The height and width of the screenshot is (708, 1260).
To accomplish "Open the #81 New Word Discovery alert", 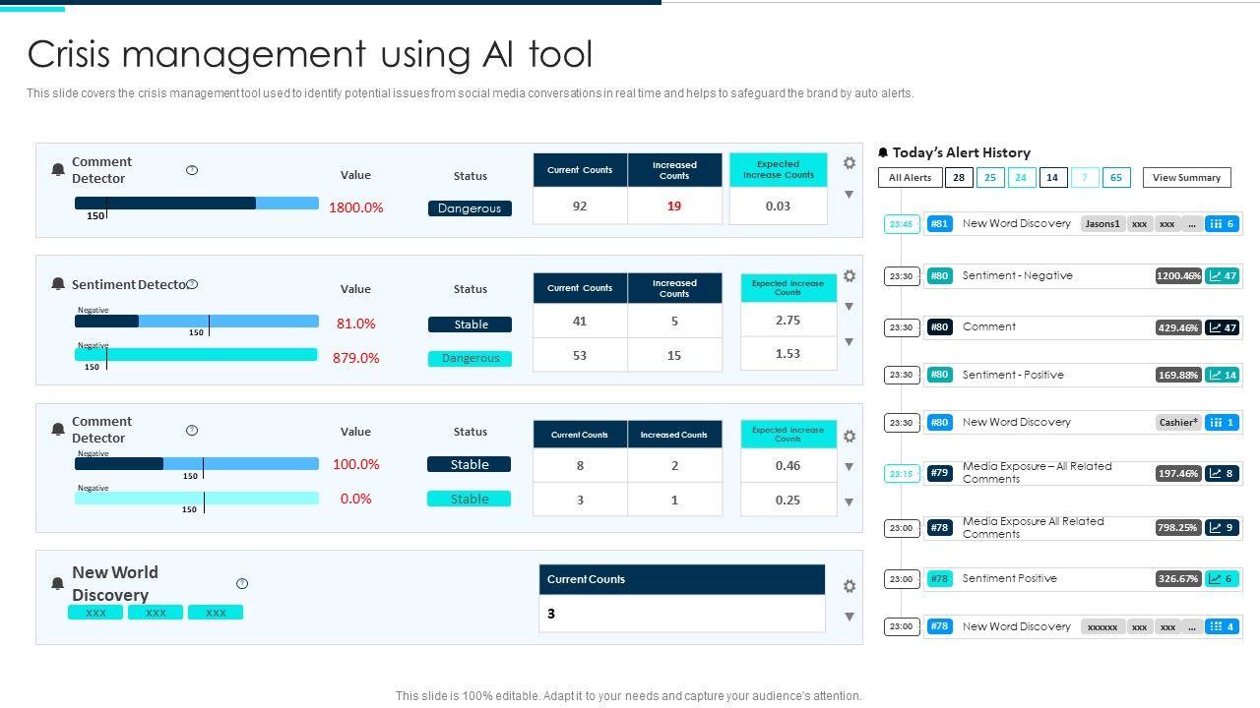I will pos(1016,224).
